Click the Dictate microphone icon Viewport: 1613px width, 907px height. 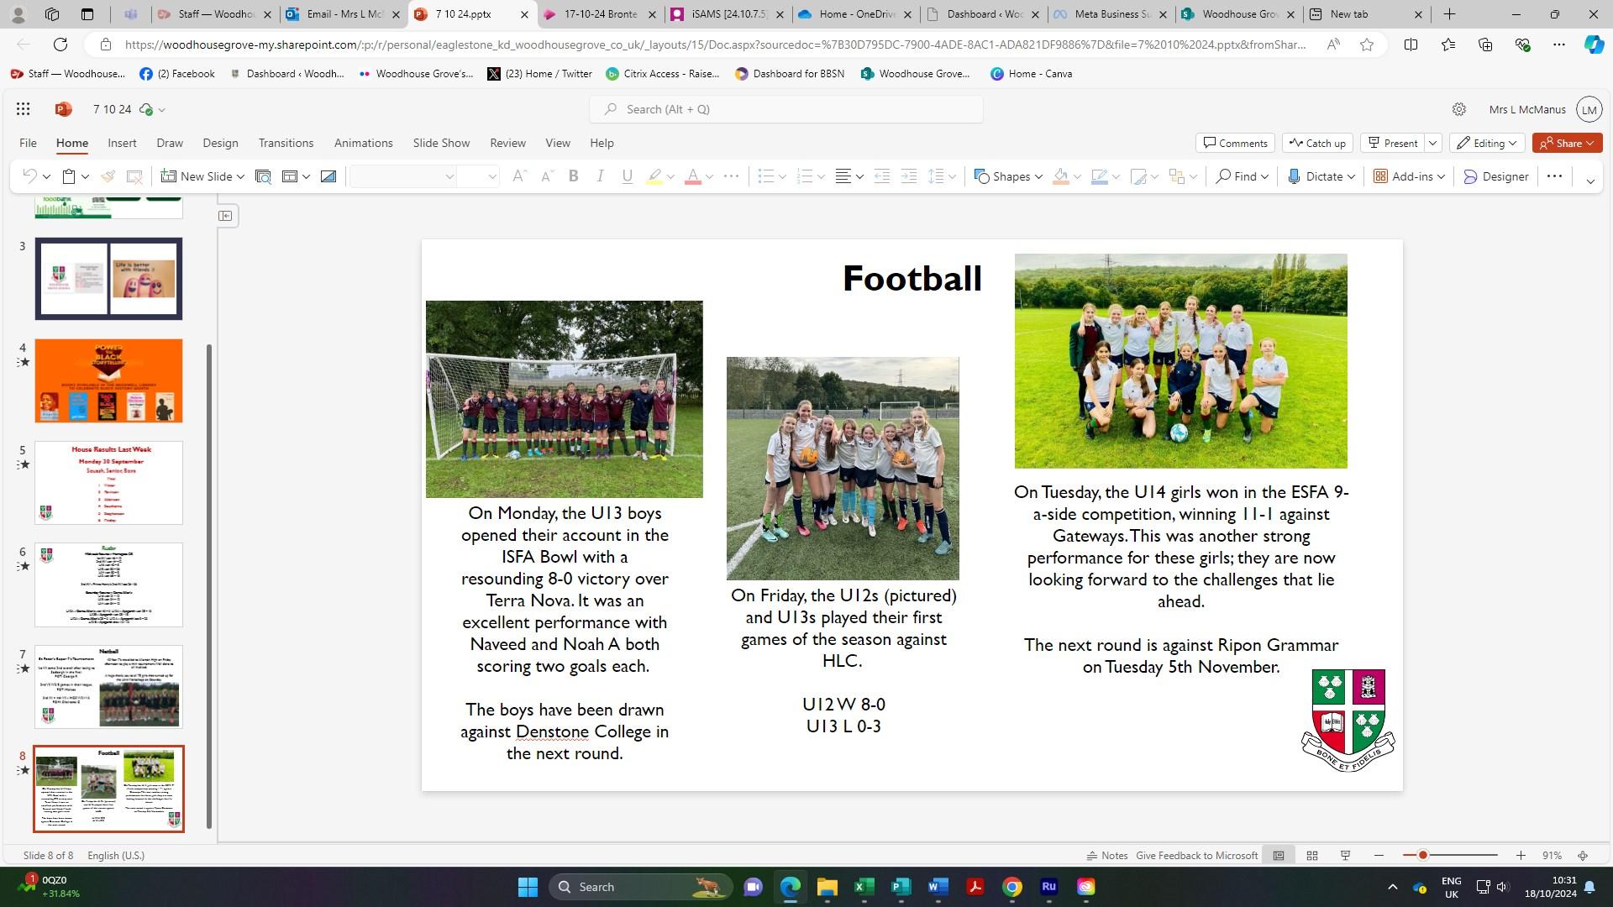point(1294,176)
